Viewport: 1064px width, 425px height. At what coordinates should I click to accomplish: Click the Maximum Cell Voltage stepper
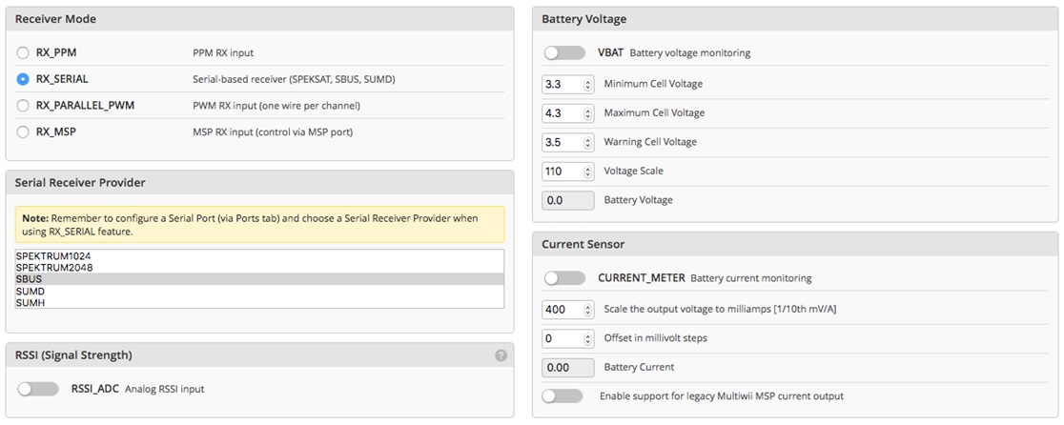587,113
